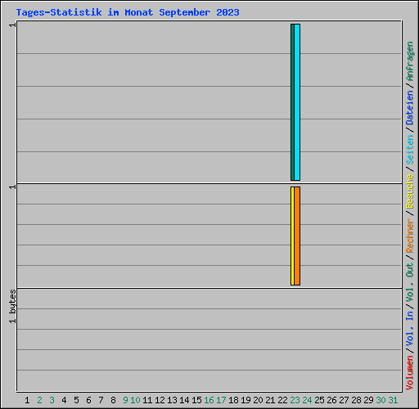Select day 24 on the x-axis
The width and height of the screenshot is (419, 409).
pos(307,400)
